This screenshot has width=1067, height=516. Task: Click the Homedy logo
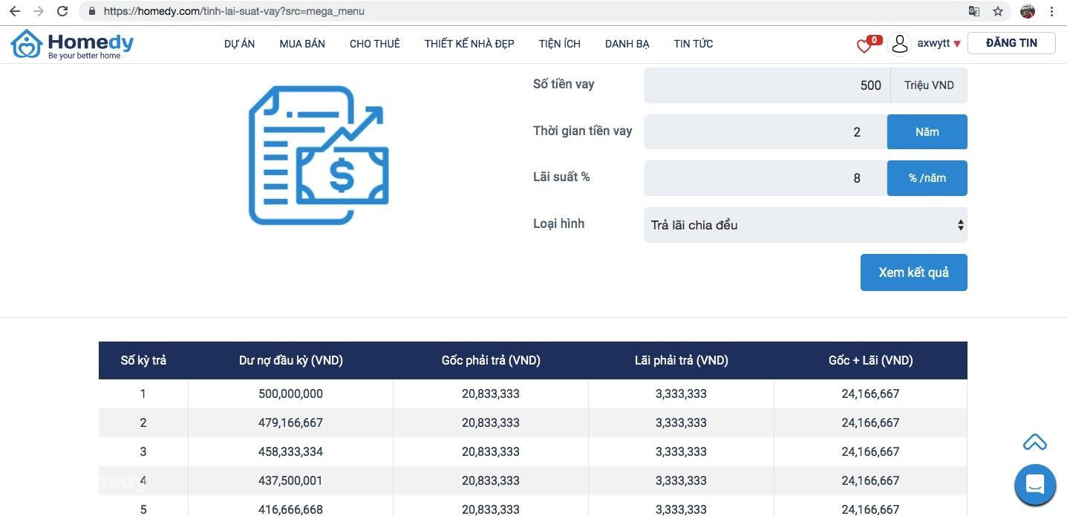point(72,45)
